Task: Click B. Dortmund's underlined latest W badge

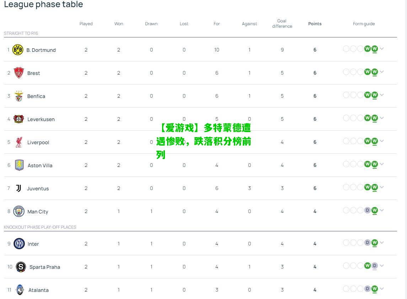Action: pos(375,49)
